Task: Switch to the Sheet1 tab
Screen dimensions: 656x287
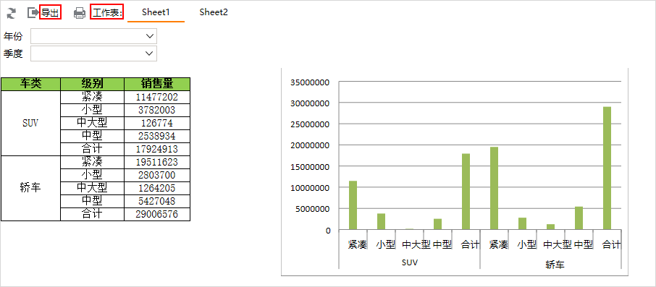Action: (x=156, y=12)
